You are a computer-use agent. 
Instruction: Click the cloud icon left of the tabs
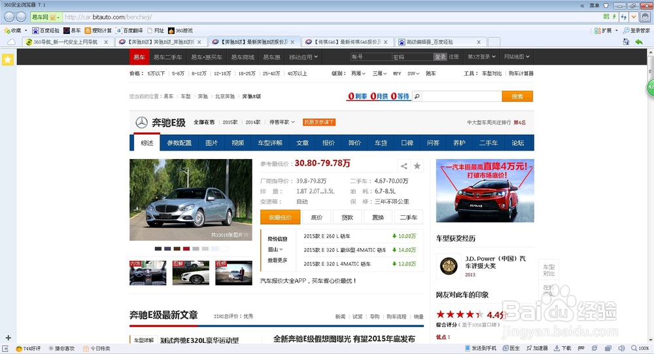12,42
